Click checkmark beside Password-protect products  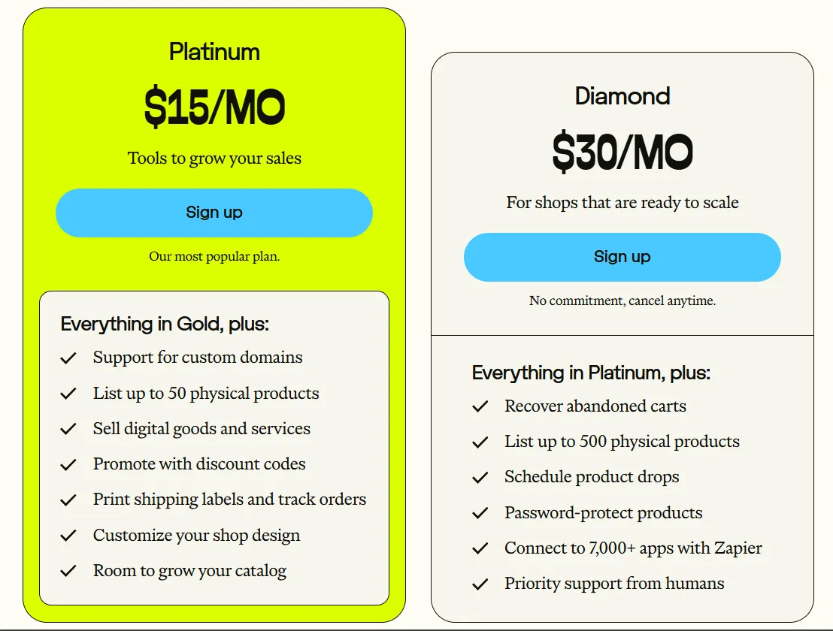[480, 514]
